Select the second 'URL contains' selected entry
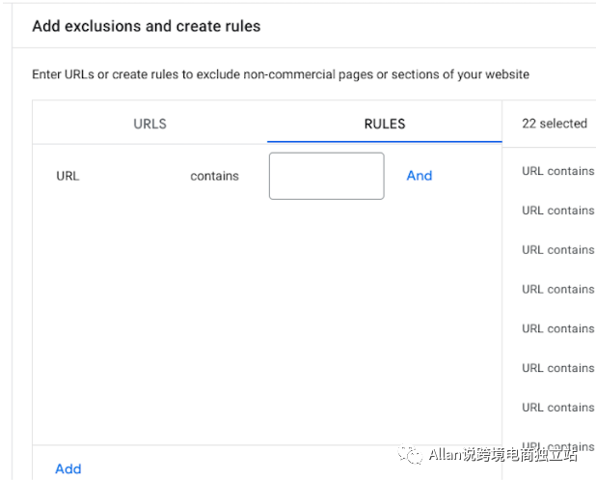 click(557, 211)
